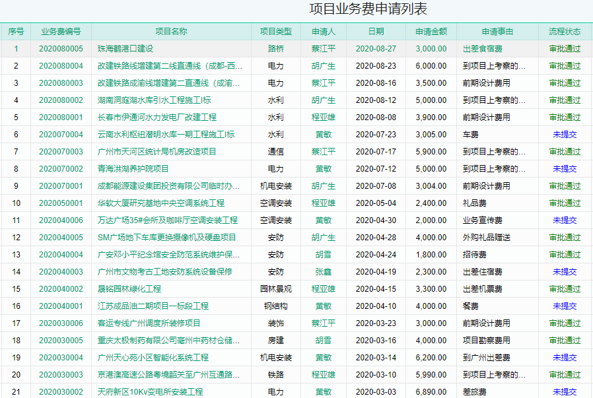This screenshot has width=593, height=398.
Task: Select reason cell 外购礼品赠送
Action: pyautogui.click(x=486, y=238)
